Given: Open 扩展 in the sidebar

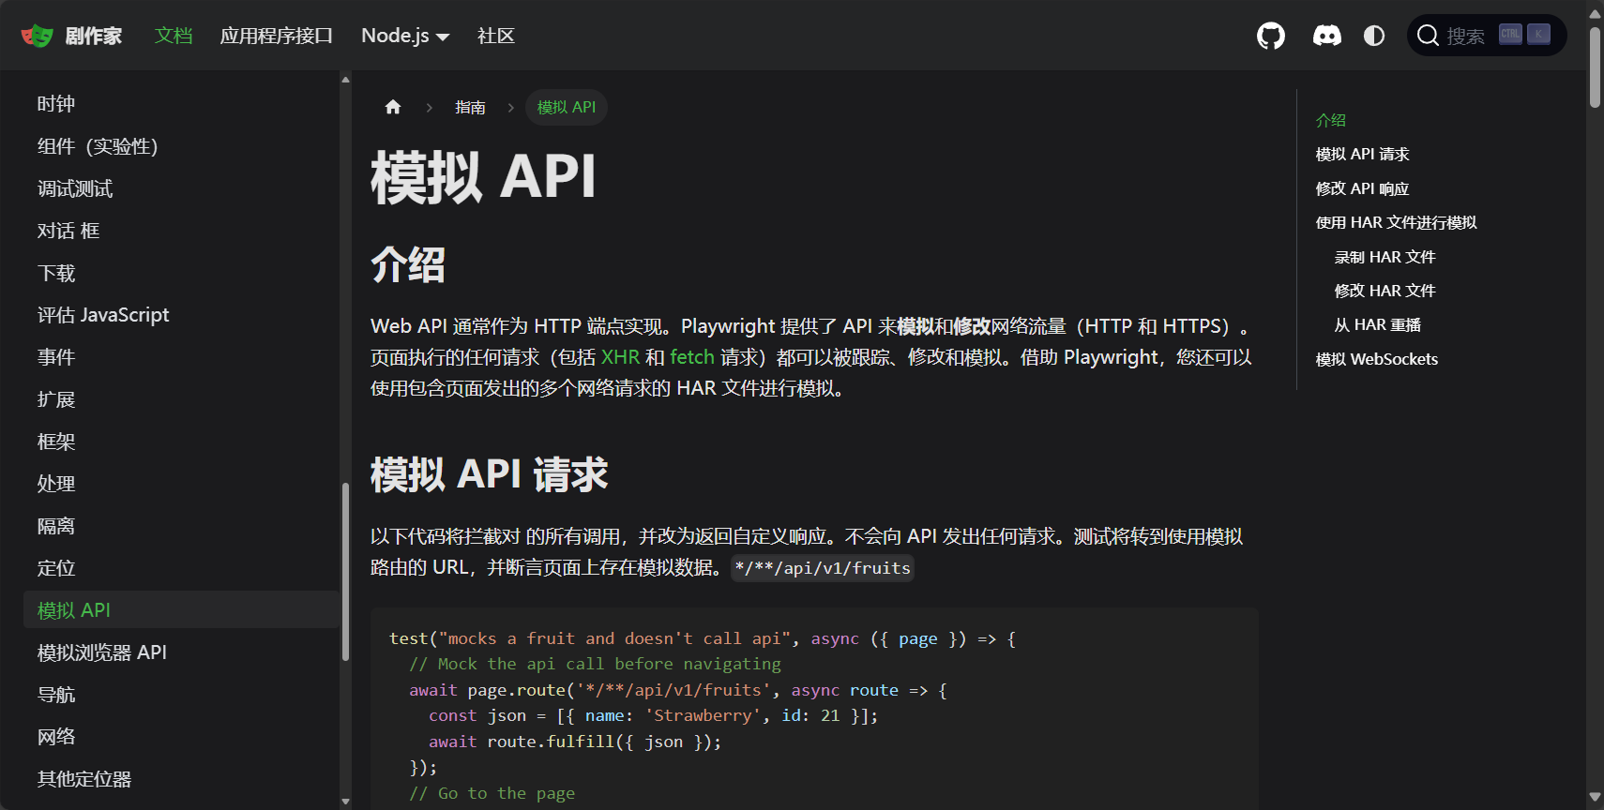Looking at the screenshot, I should point(182,399).
